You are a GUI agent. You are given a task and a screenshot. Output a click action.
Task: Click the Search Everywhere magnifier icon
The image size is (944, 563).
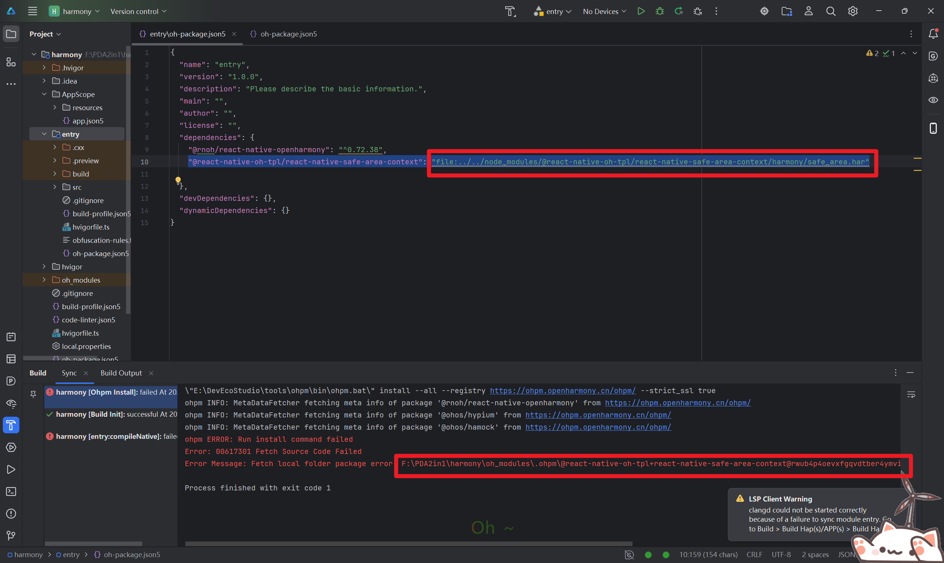pyautogui.click(x=830, y=11)
